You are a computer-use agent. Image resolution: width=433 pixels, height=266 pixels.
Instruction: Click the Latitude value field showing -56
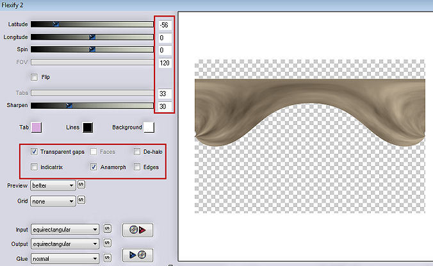tap(165, 25)
